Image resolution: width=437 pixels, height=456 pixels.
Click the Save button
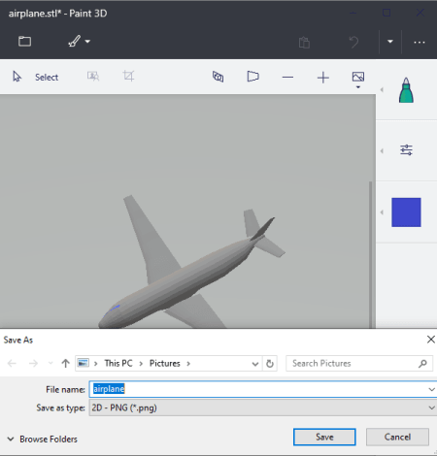324,437
